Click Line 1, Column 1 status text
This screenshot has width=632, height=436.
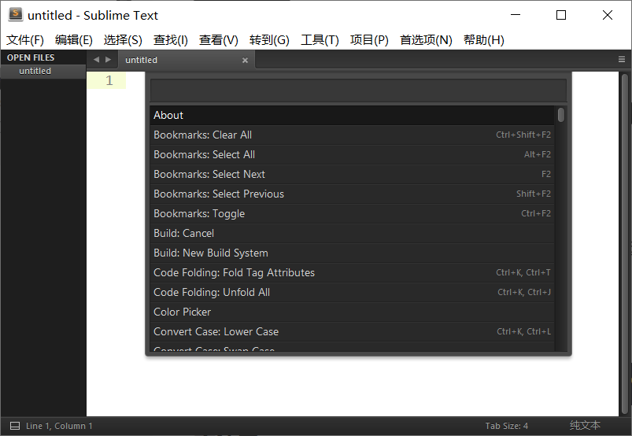[59, 426]
